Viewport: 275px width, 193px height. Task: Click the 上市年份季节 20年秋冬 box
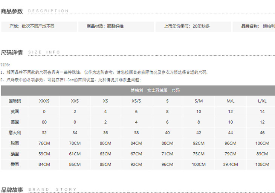pyautogui.click(x=193, y=26)
